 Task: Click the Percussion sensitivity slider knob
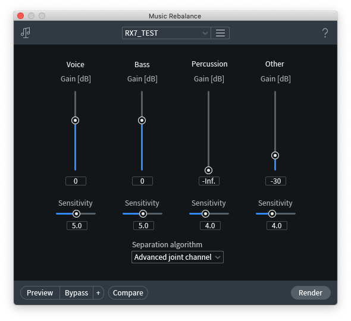coord(205,214)
